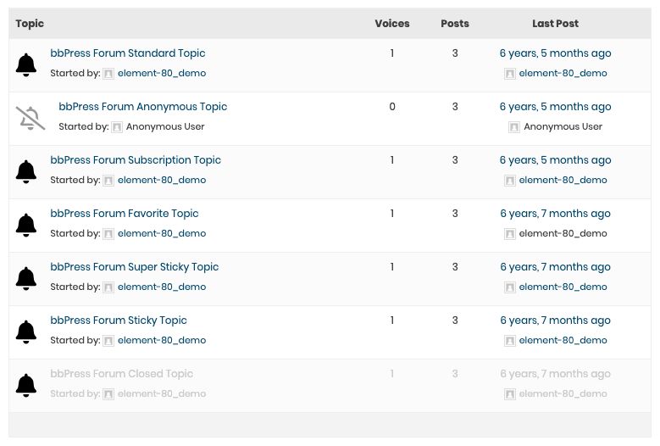Click 'Anonymous User' under Started by
This screenshot has height=446, width=660.
click(165, 127)
